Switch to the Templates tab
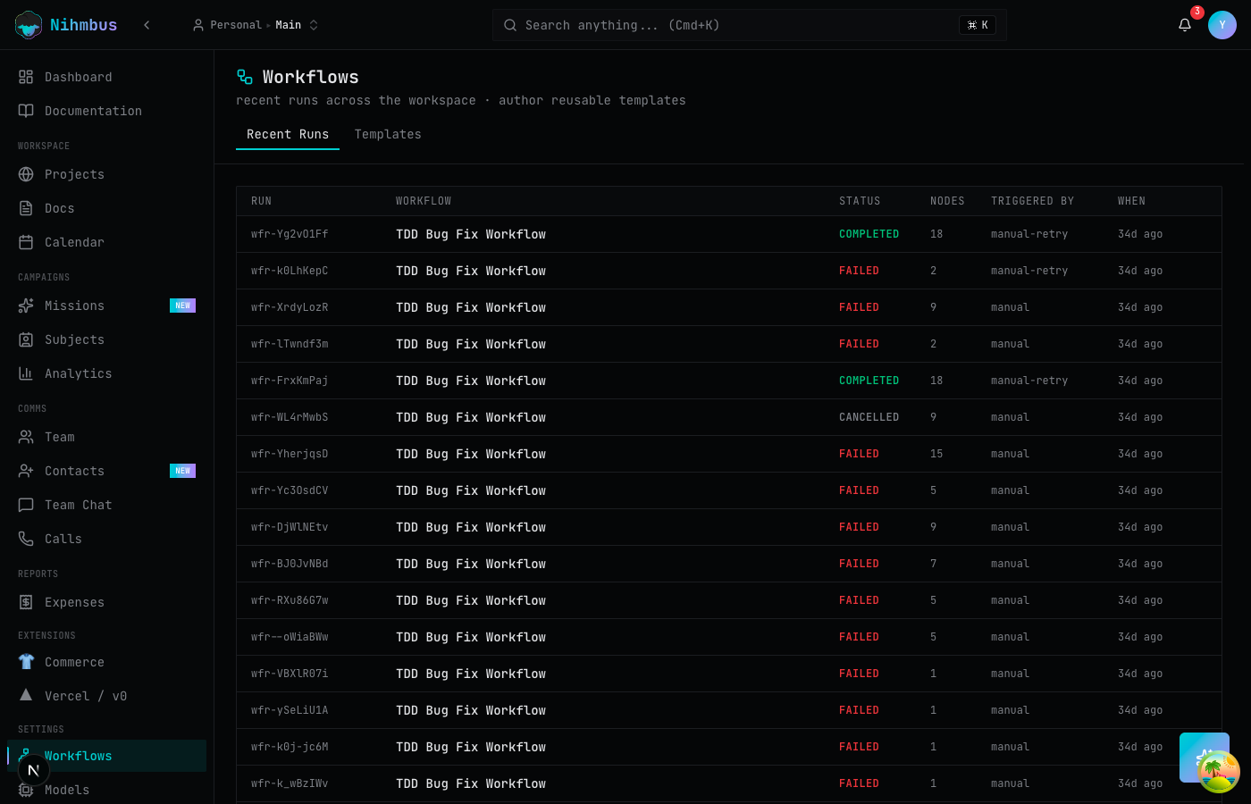The width and height of the screenshot is (1251, 804). tap(388, 134)
